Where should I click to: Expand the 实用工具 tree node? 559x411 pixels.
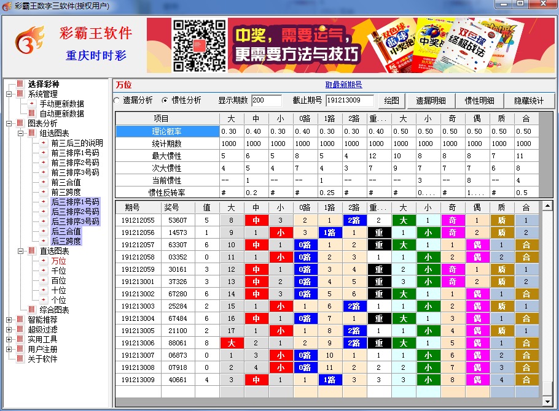[9, 339]
